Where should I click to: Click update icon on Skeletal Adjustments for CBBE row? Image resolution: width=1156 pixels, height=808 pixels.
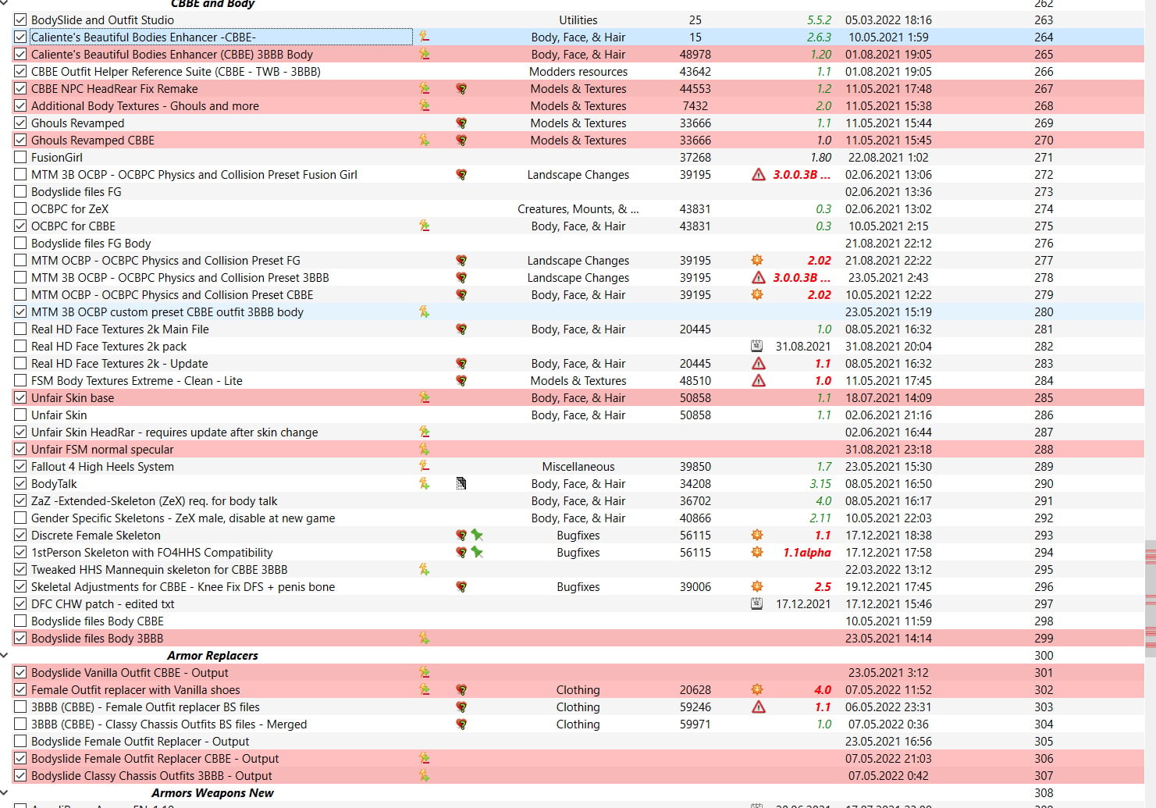[x=756, y=586]
